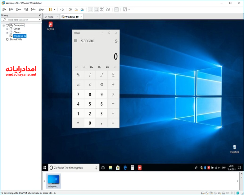Open Edge browser from the taskbar
The height and width of the screenshot is (195, 244).
[125, 168]
